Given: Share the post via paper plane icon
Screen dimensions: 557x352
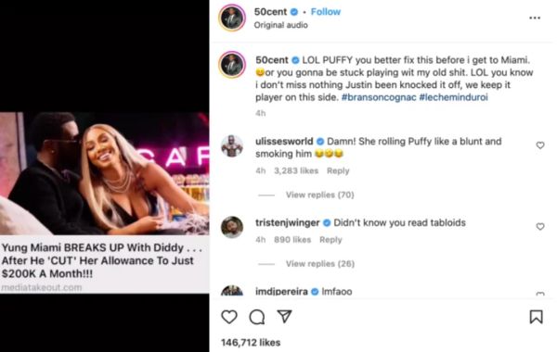Looking at the screenshot, I should tap(285, 316).
